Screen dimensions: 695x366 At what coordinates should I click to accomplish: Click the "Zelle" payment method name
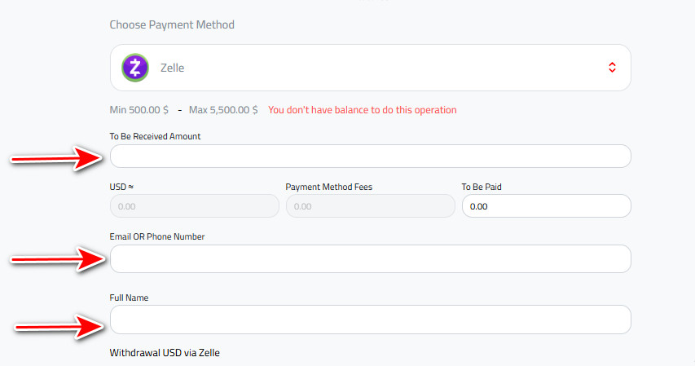[x=173, y=68]
